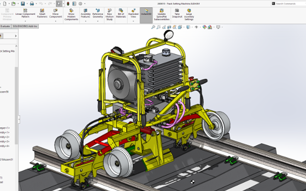Create a New Motion Study
The height and width of the screenshot is (191, 306).
[109, 15]
